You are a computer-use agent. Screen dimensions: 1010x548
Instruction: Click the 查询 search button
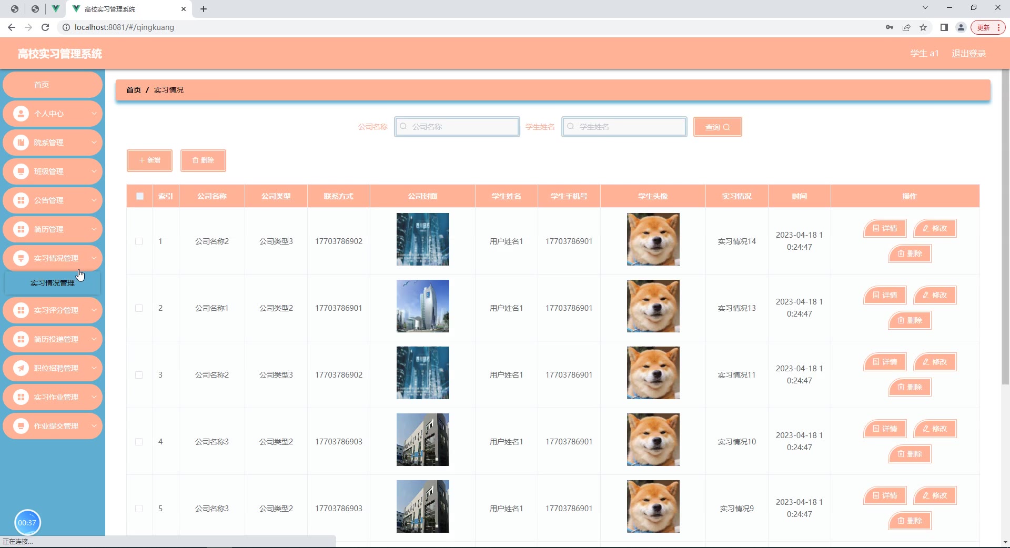[x=718, y=127]
